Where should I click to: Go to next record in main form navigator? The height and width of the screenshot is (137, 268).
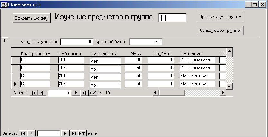pyautogui.click(x=65, y=133)
